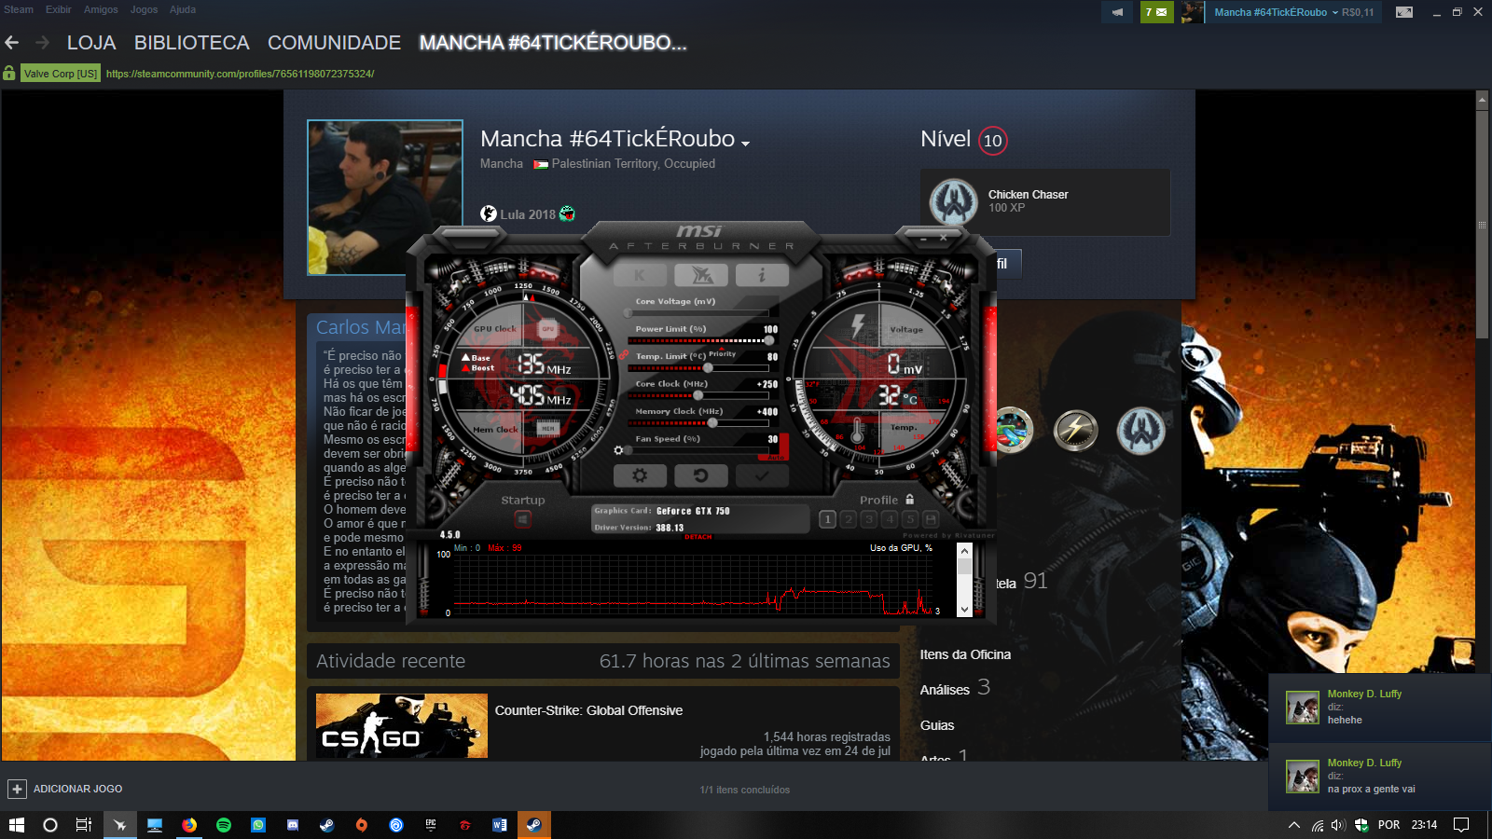The image size is (1492, 839).
Task: Open the Kombustor K button
Action: [x=640, y=275]
